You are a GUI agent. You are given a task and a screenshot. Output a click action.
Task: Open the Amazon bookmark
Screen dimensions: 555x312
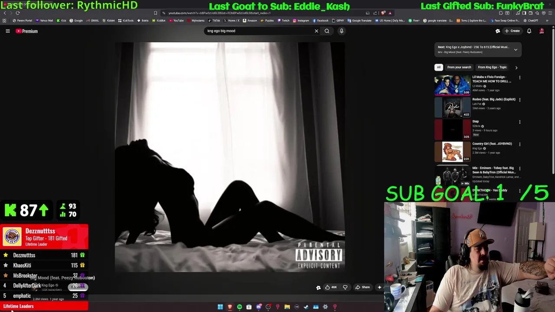point(250,20)
